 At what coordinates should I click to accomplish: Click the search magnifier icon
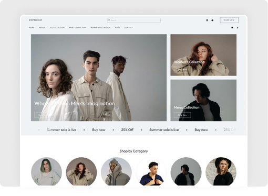tap(109, 20)
